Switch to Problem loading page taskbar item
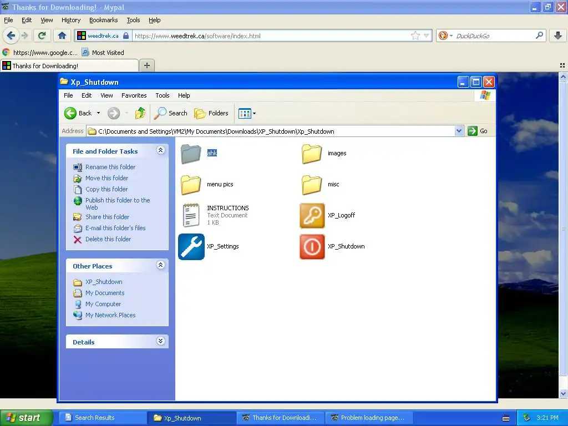Viewport: 568px width, 426px height. pos(369,418)
